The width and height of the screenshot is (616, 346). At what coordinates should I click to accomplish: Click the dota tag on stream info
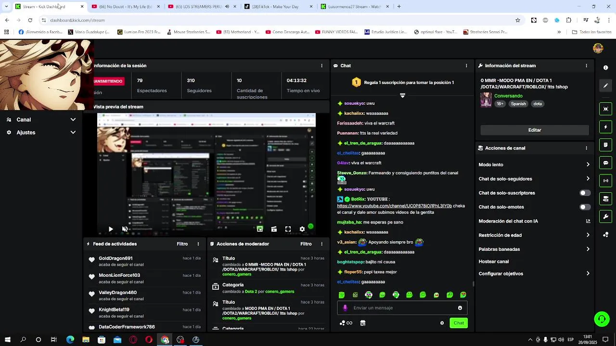[538, 104]
